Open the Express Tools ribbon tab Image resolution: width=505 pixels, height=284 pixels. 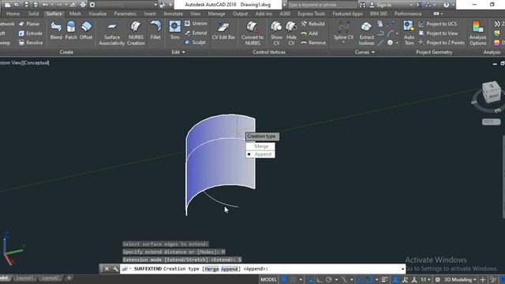pyautogui.click(x=311, y=14)
